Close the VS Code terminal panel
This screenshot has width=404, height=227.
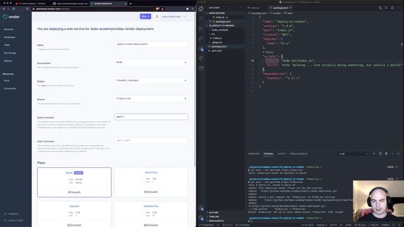398,154
